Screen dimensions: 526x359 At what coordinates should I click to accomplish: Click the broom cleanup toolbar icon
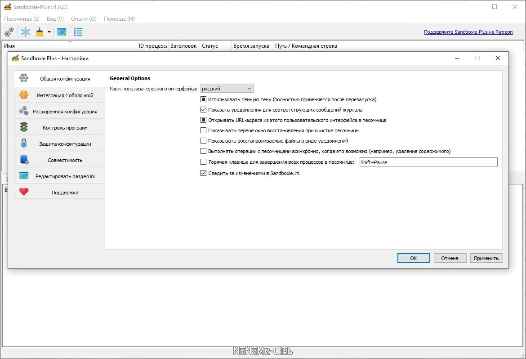pos(40,32)
